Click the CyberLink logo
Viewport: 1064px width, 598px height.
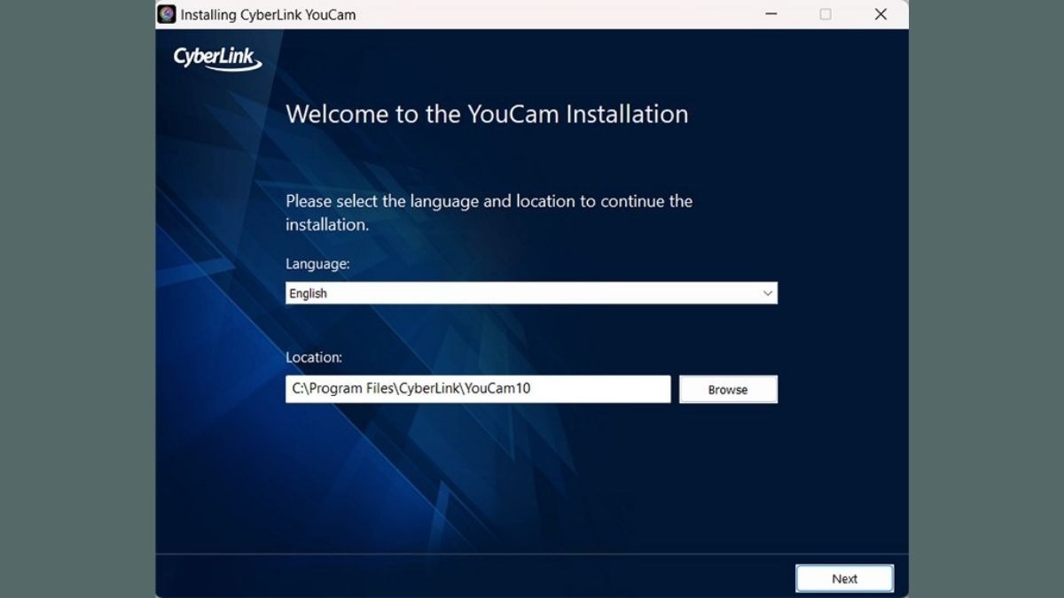click(x=217, y=59)
